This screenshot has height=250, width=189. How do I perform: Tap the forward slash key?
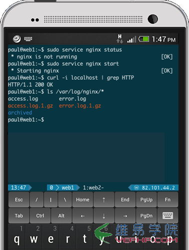coord(36,199)
